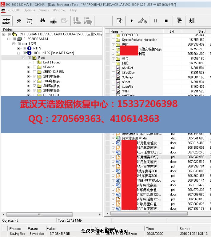Click the exit door toolbar icon
The height and width of the screenshot is (237, 211).
coord(192,21)
